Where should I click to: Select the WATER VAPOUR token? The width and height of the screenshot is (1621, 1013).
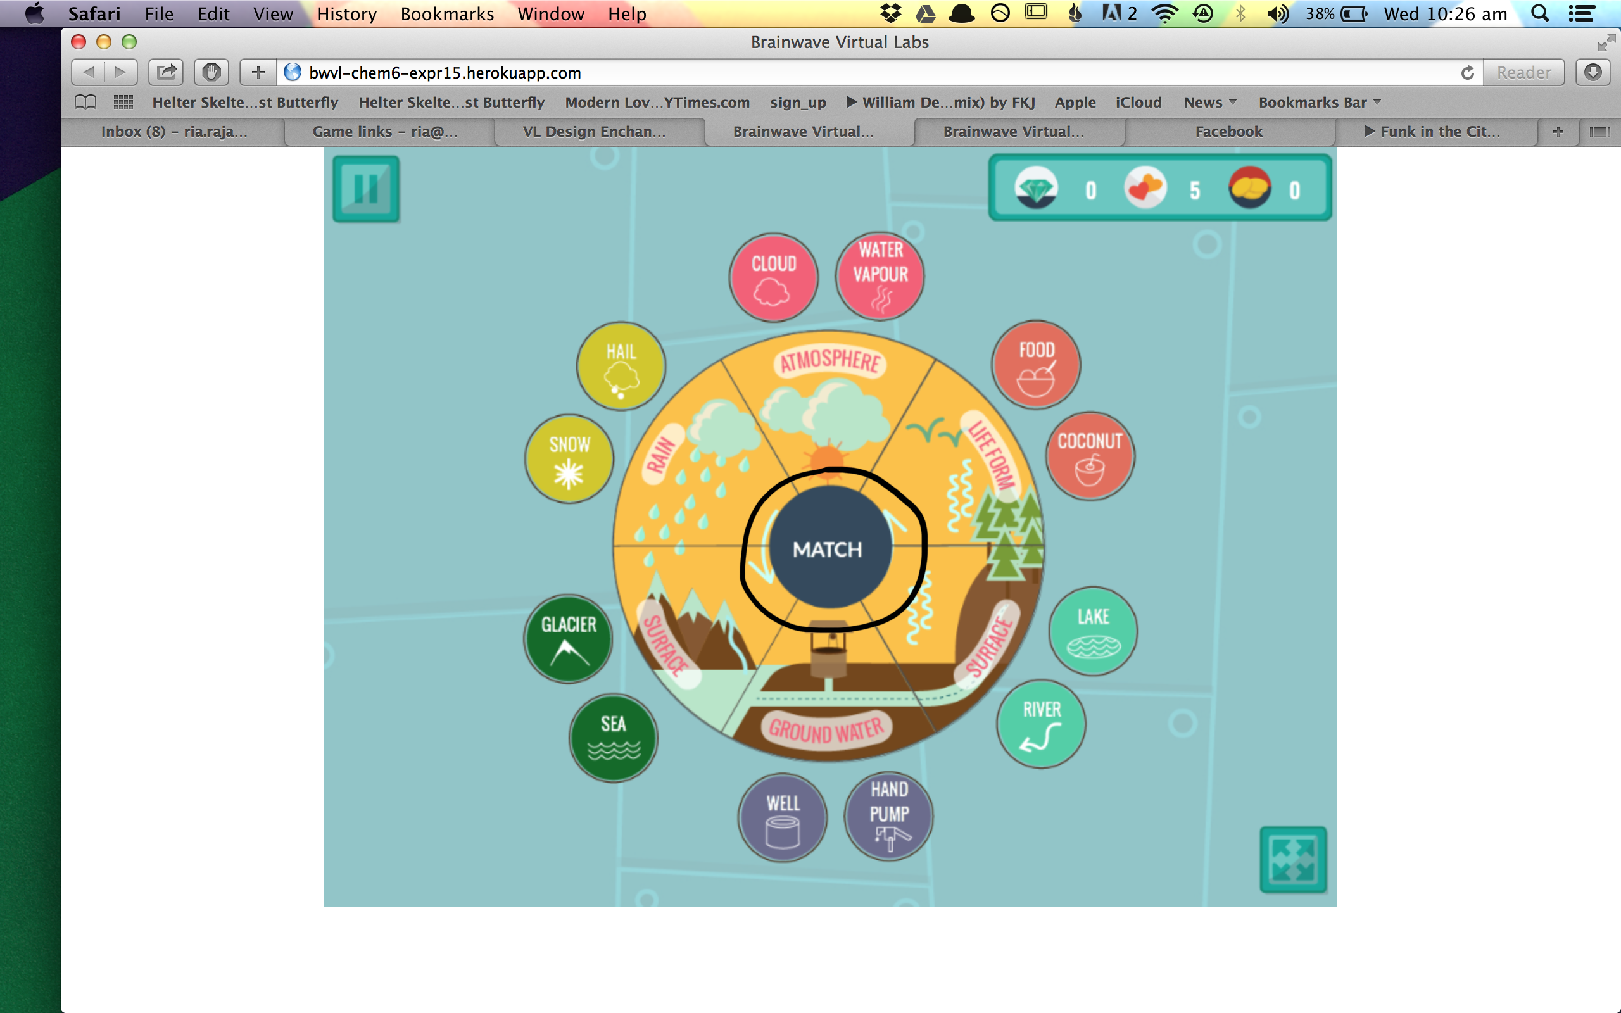[880, 276]
